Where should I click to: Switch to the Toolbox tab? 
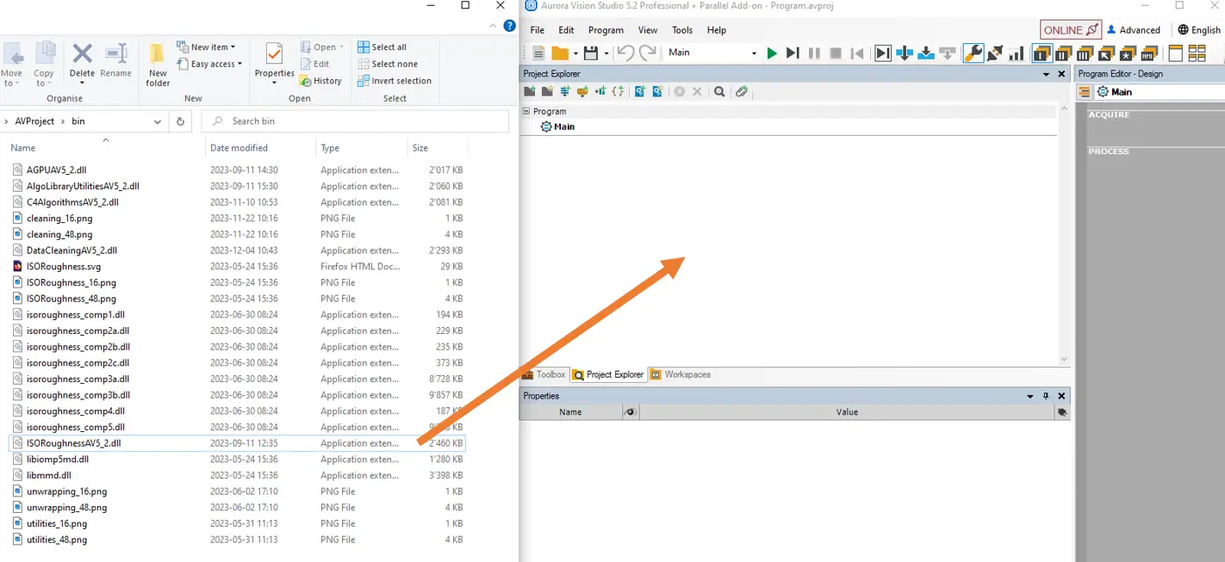tap(544, 375)
